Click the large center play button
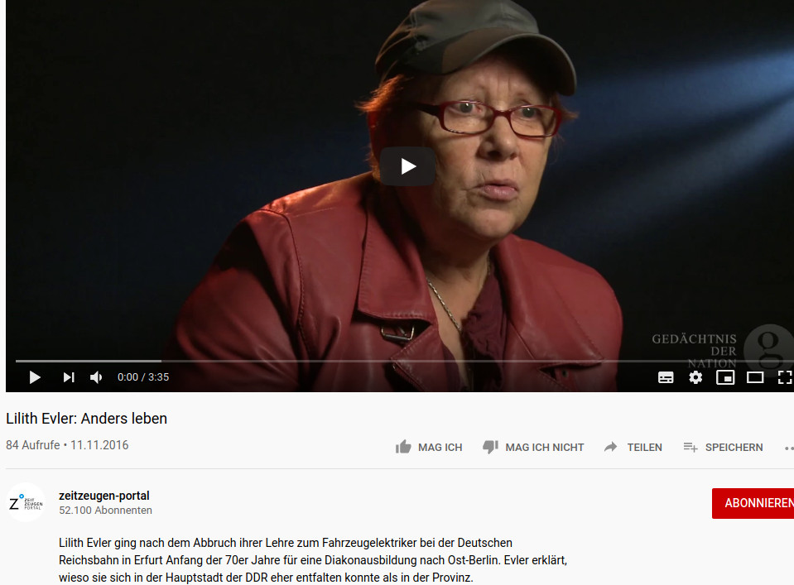This screenshot has width=794, height=585. pos(407,166)
